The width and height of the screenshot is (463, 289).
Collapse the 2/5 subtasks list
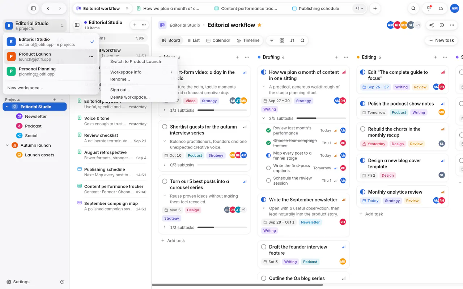pos(264,118)
